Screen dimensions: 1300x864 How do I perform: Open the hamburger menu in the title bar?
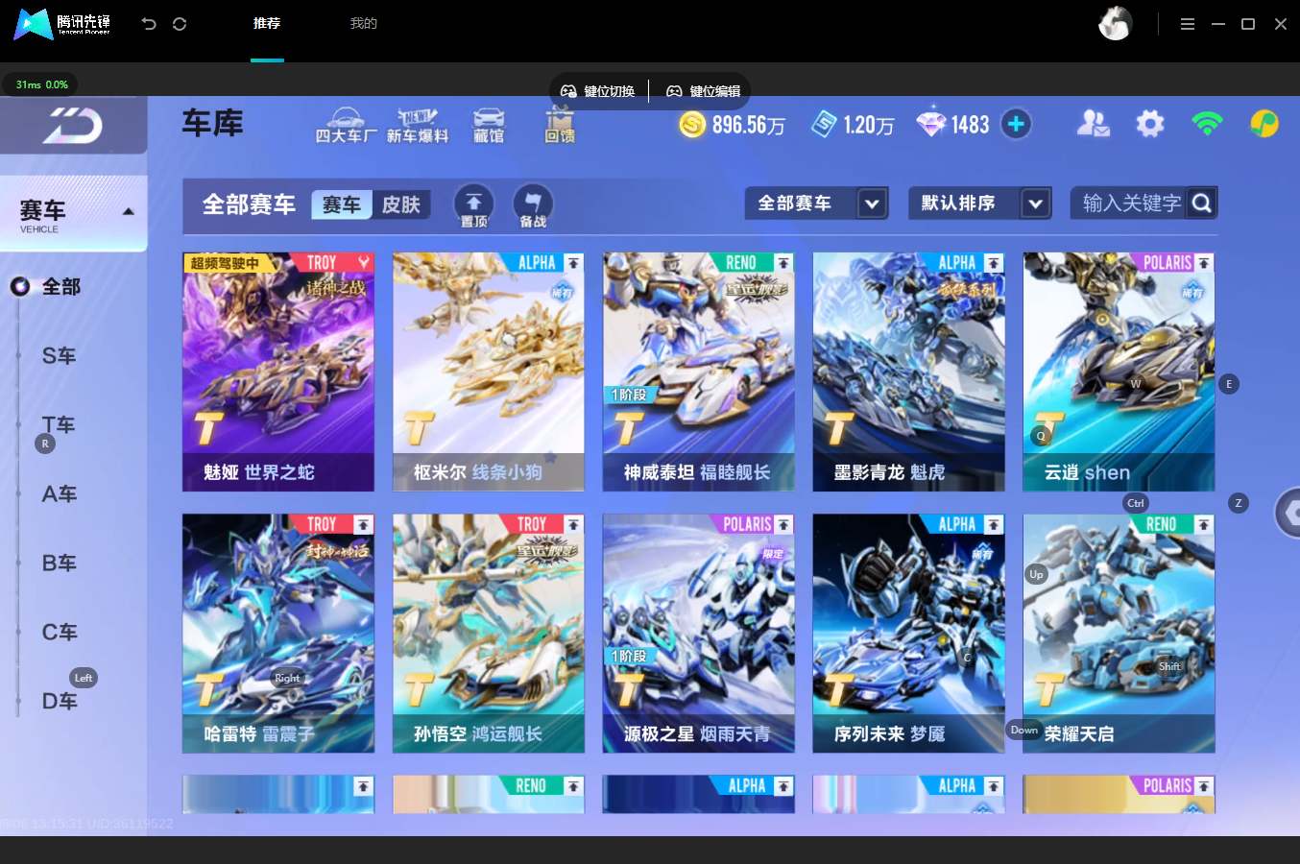[1188, 24]
